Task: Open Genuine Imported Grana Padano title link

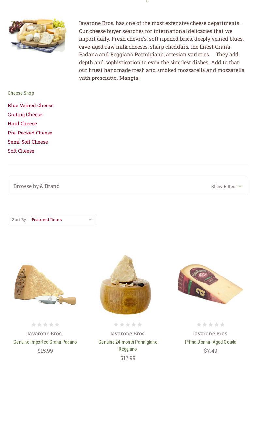Action: 45,342
